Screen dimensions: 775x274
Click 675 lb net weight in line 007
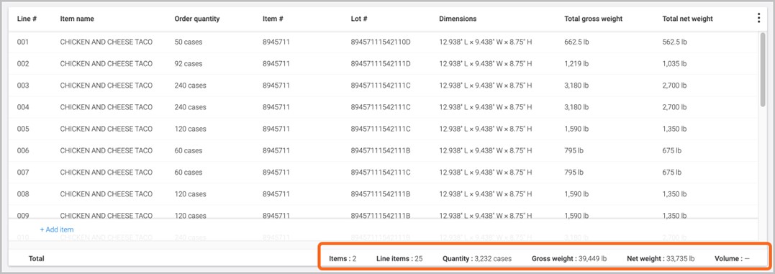pyautogui.click(x=671, y=173)
